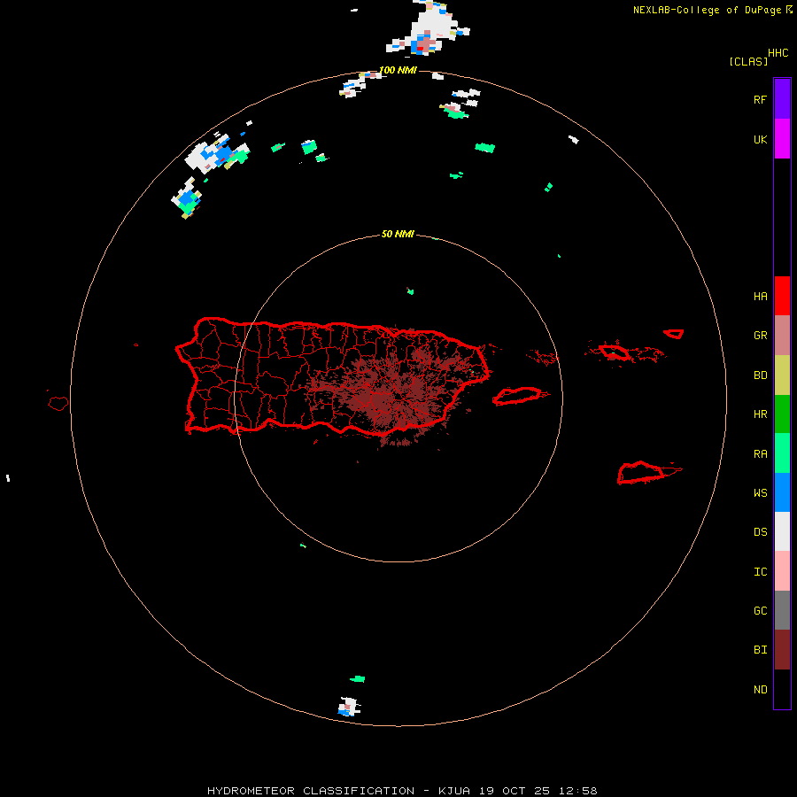Click the HHC product label
The image size is (797, 797).
coord(778,53)
